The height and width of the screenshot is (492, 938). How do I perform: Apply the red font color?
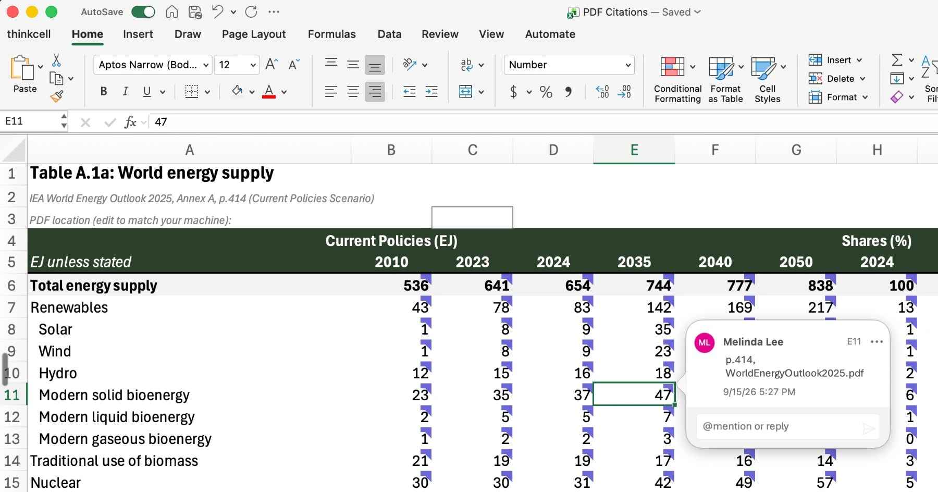point(269,92)
